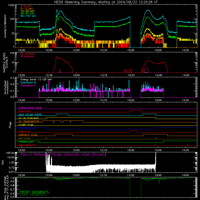
Task: Select the FLARE FLAG label
Action: pos(26,125)
